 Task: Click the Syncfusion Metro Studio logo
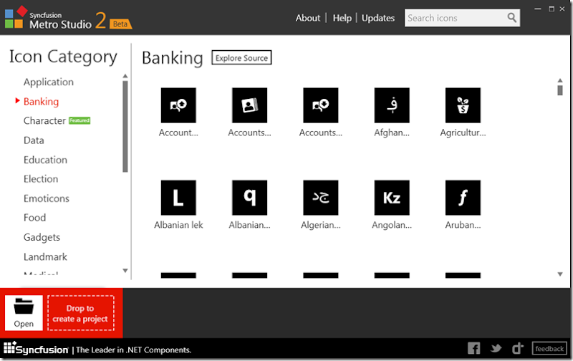point(67,18)
